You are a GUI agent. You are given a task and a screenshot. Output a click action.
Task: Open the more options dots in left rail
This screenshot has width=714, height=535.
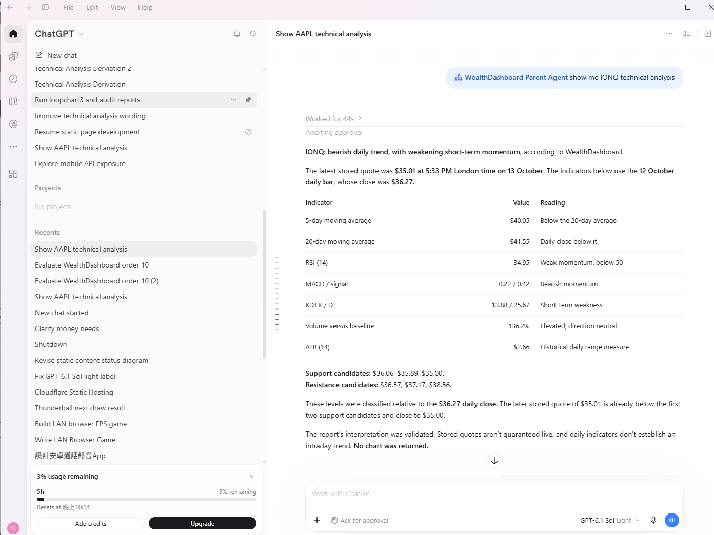[x=13, y=147]
